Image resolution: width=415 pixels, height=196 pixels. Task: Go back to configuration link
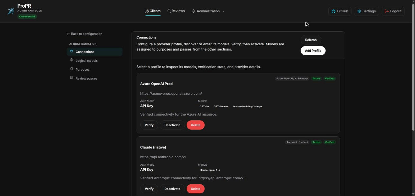(x=84, y=34)
